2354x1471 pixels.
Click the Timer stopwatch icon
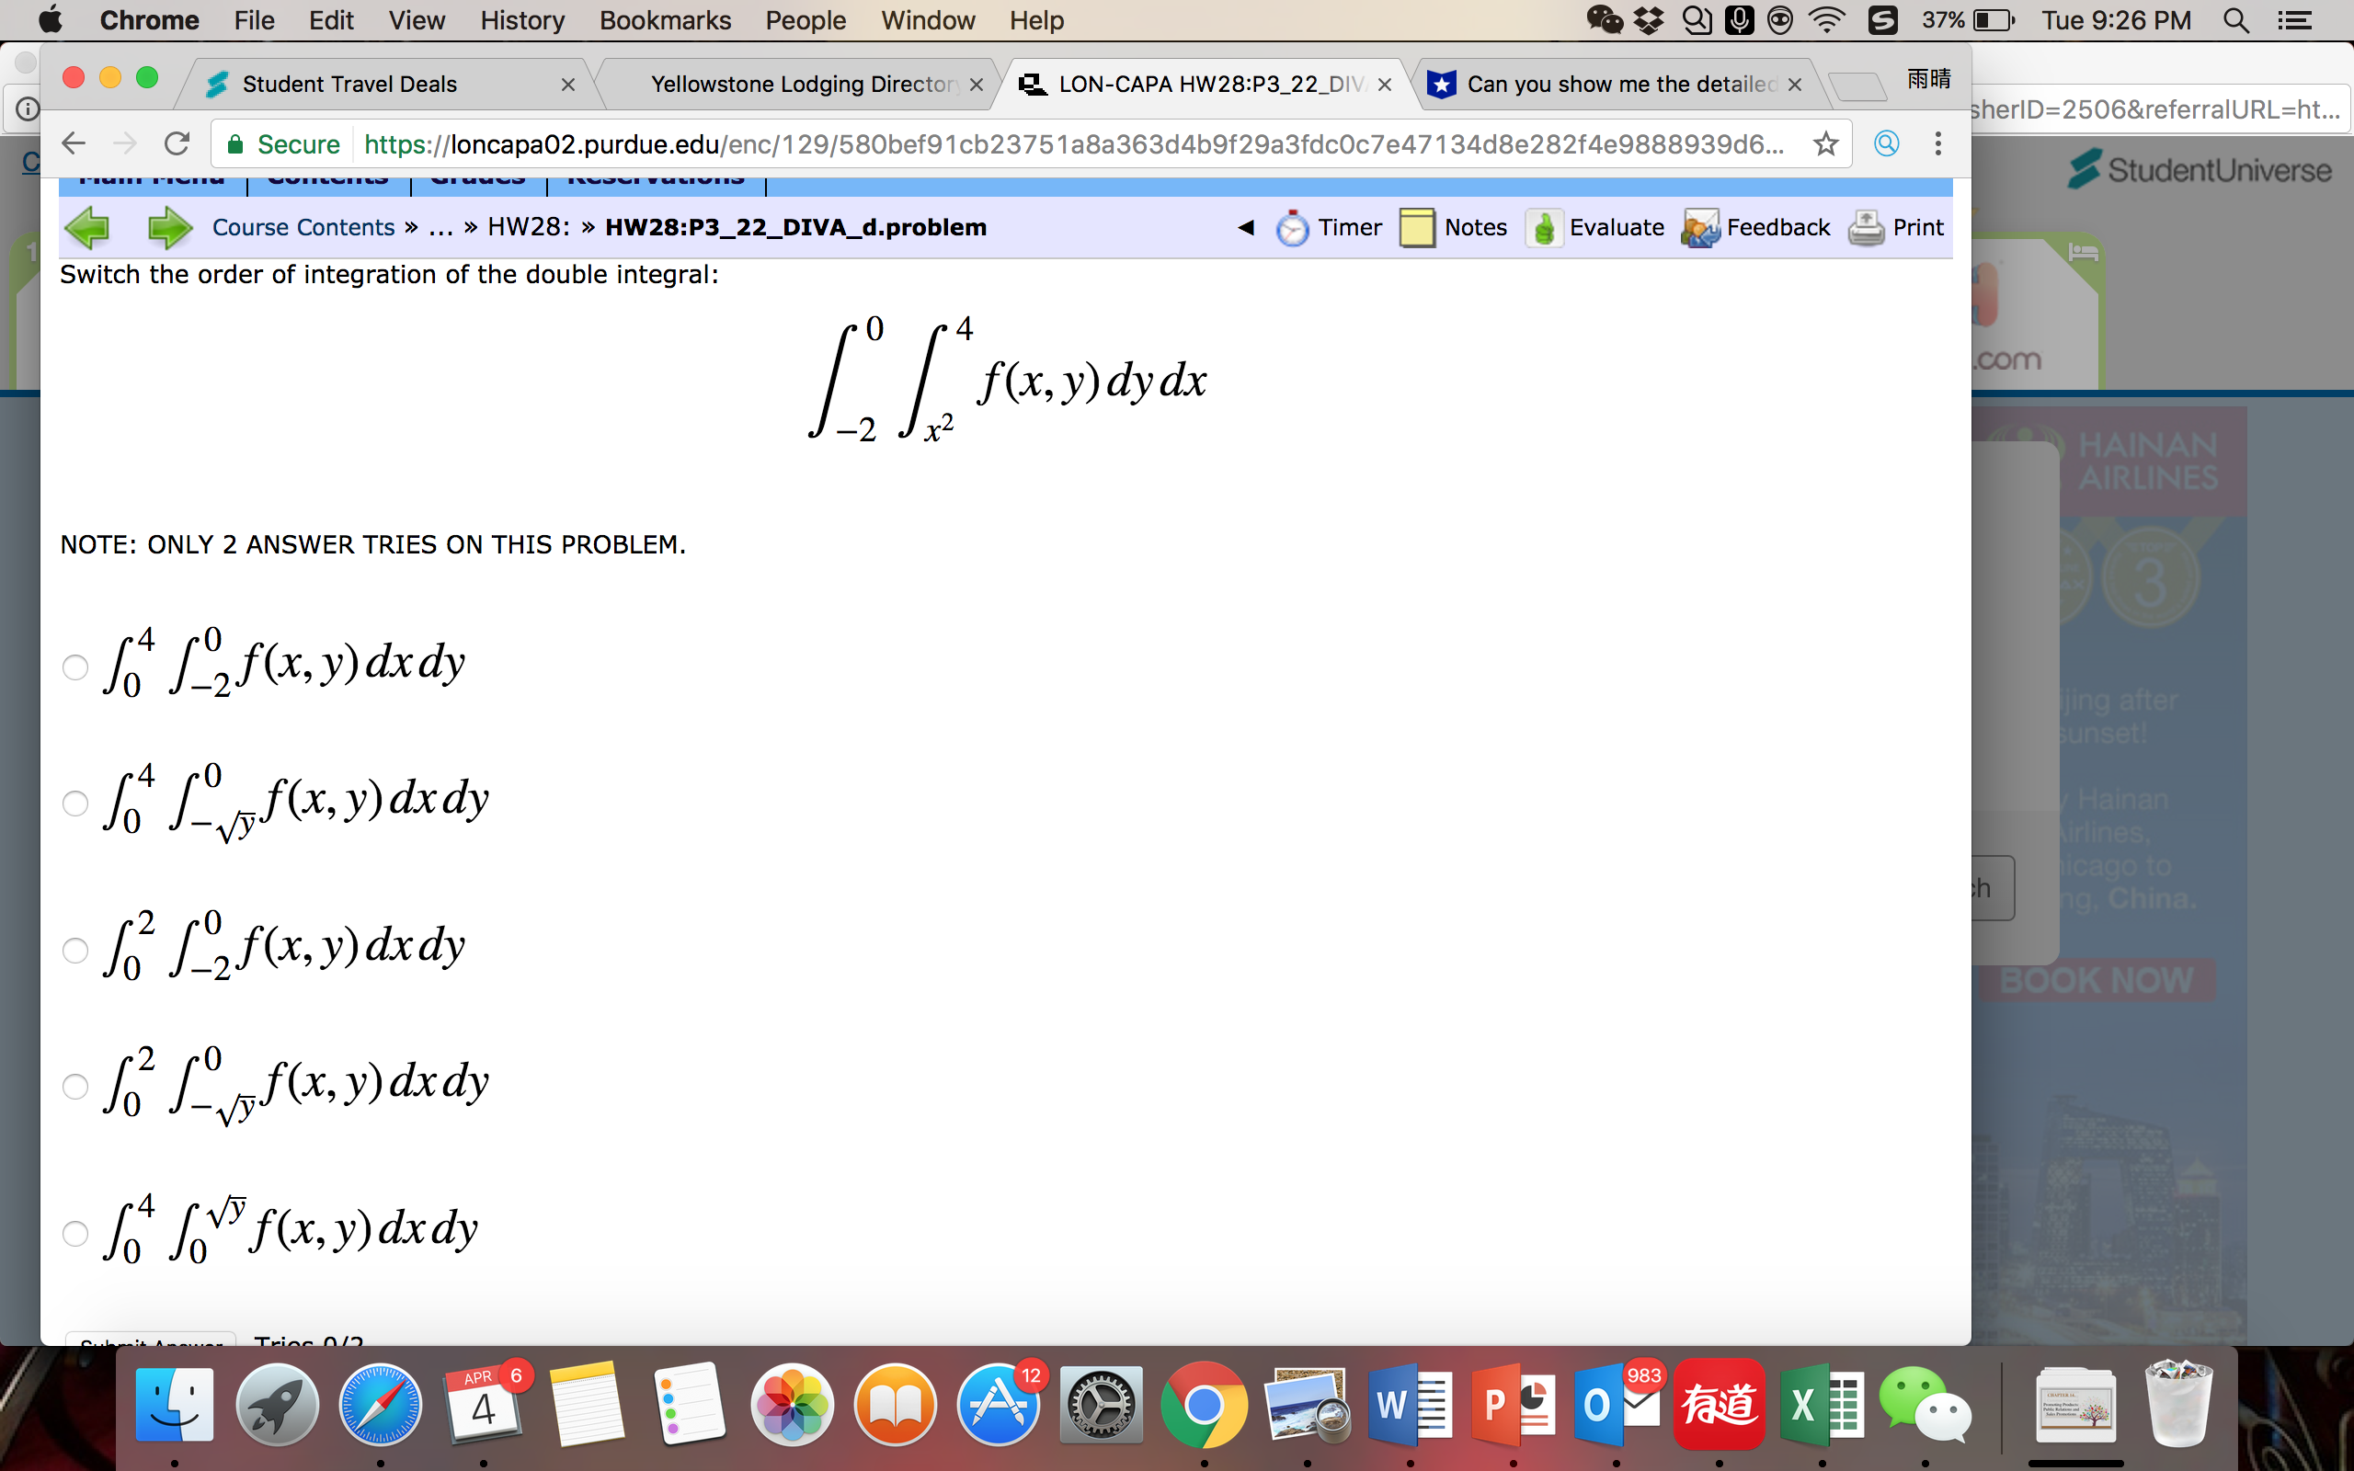pyautogui.click(x=1292, y=228)
